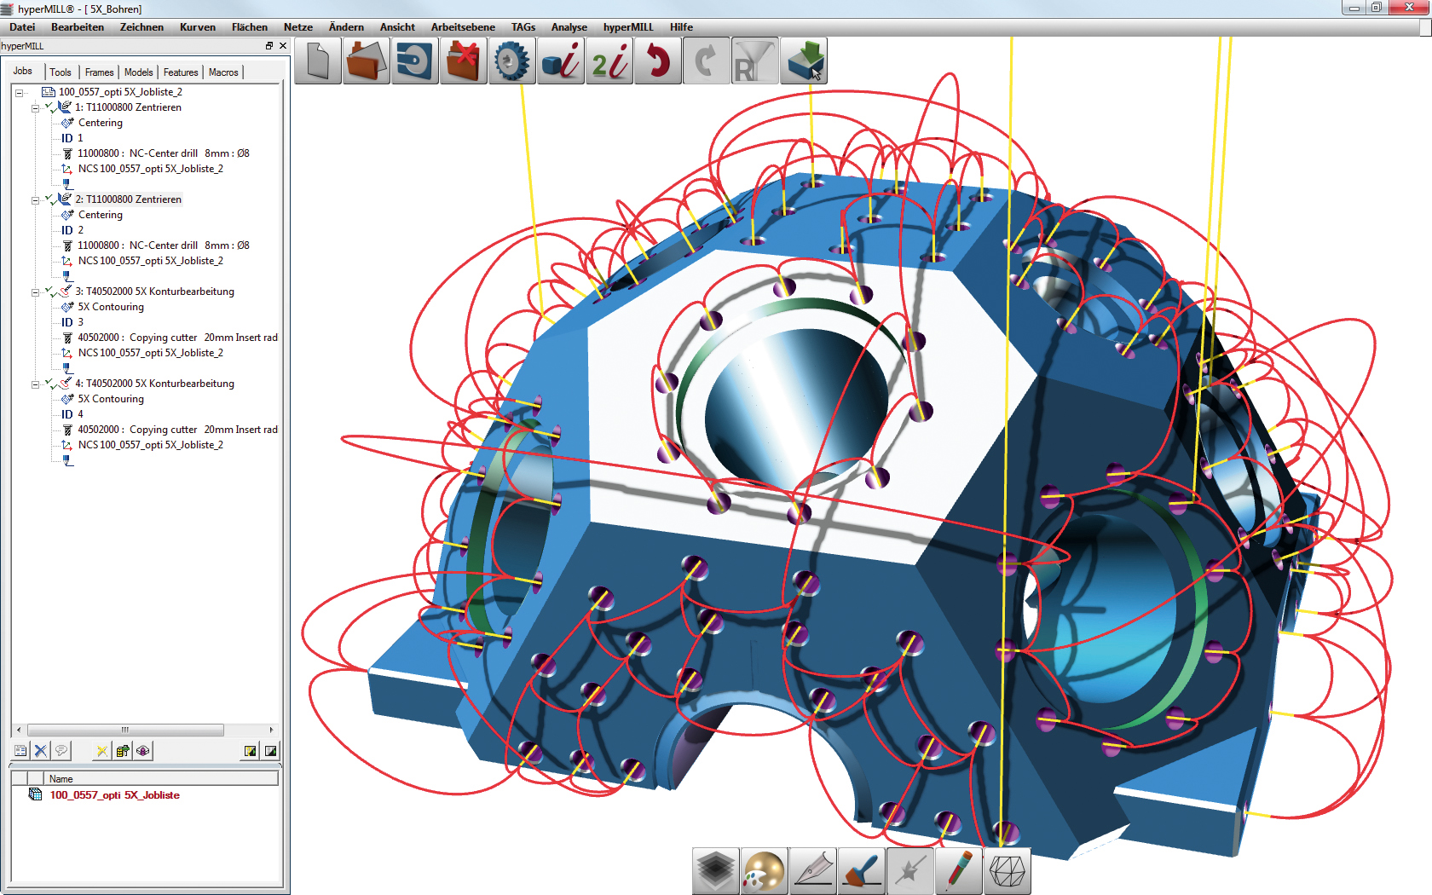Screen dimensions: 1432x895
Task: Click the horizontal scrollbar beneath the job tree
Action: point(125,730)
